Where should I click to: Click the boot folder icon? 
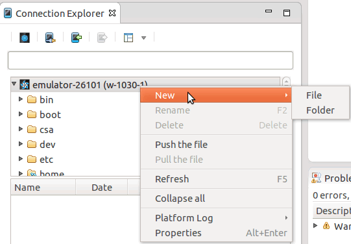(x=32, y=114)
